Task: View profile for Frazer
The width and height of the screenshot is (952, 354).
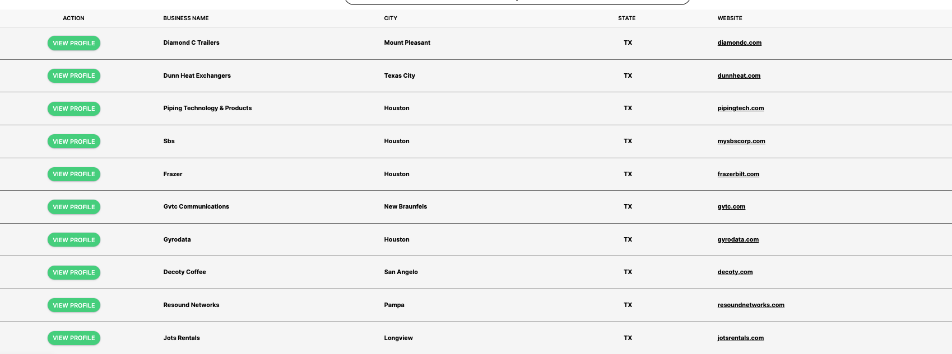Action: 74,174
